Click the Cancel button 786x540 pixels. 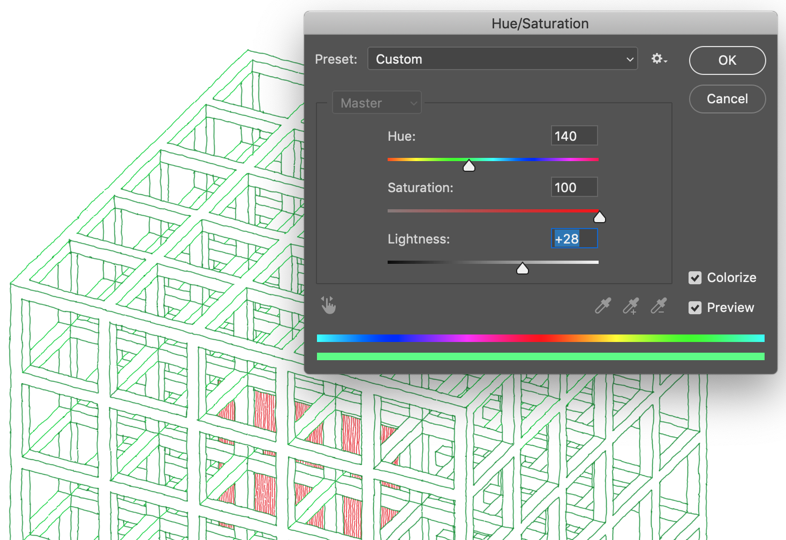tap(727, 99)
